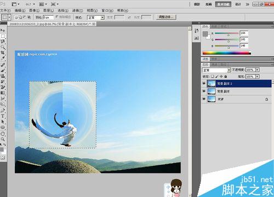Toggle lock position

coord(221,77)
